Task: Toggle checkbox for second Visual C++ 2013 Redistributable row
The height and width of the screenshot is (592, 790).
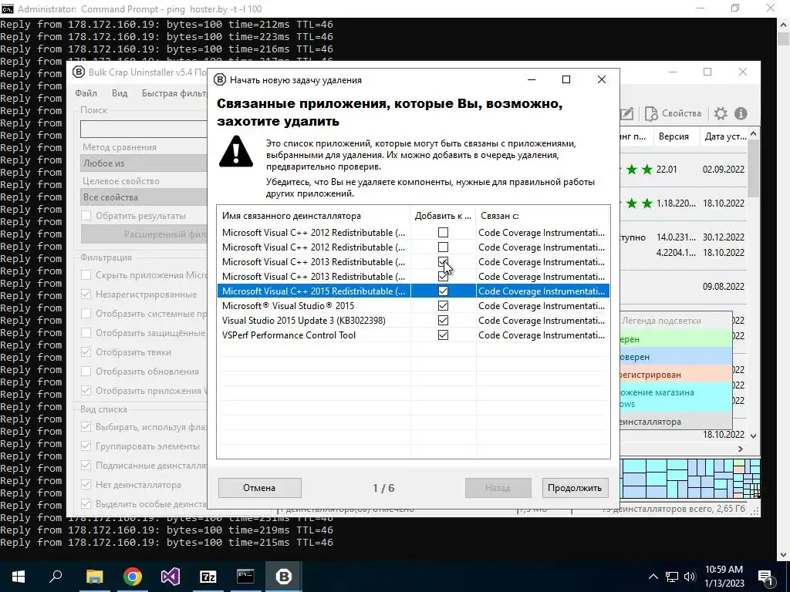Action: click(x=443, y=277)
